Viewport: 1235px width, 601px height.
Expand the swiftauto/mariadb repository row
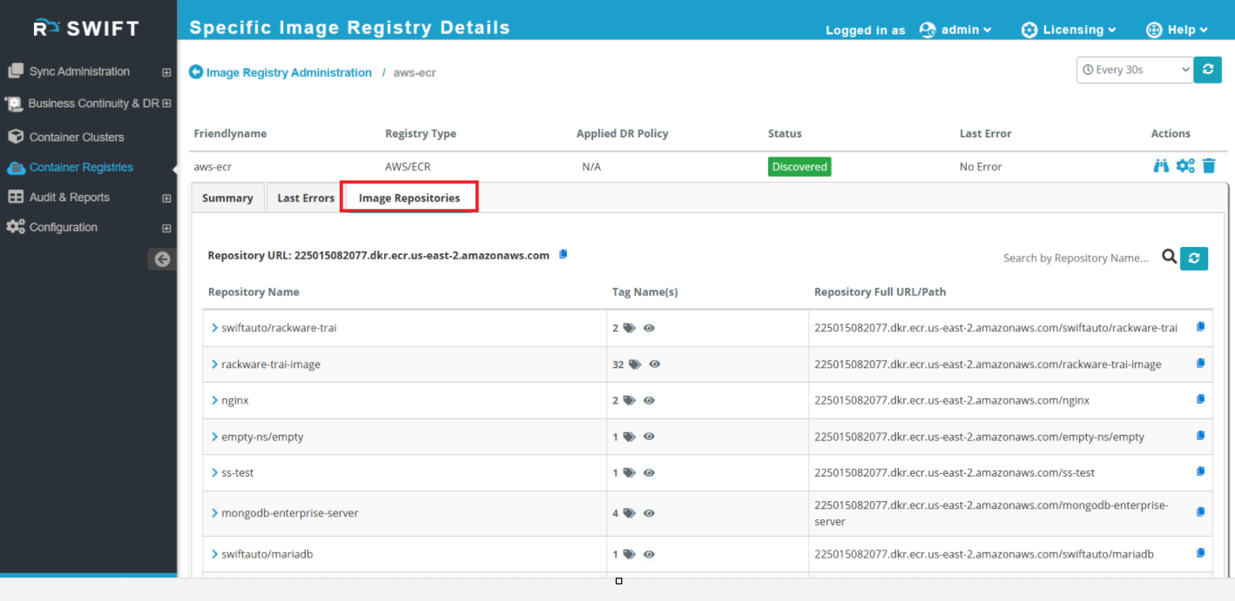coord(214,554)
